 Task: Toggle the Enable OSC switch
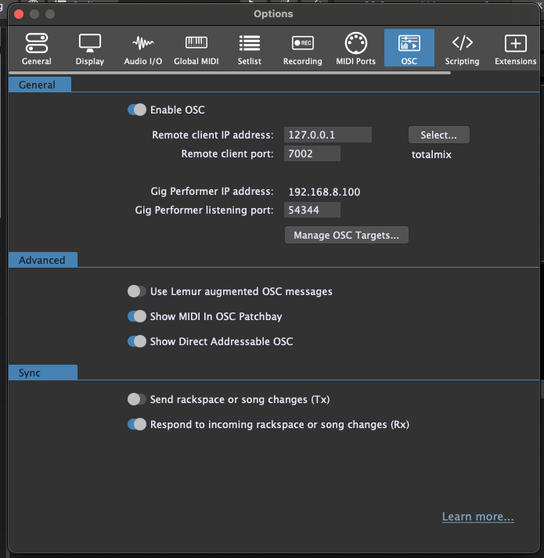tap(137, 110)
